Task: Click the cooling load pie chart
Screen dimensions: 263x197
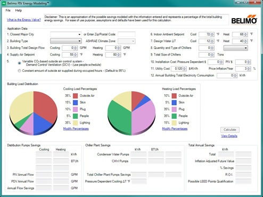Action: pyautogui.click(x=34, y=113)
